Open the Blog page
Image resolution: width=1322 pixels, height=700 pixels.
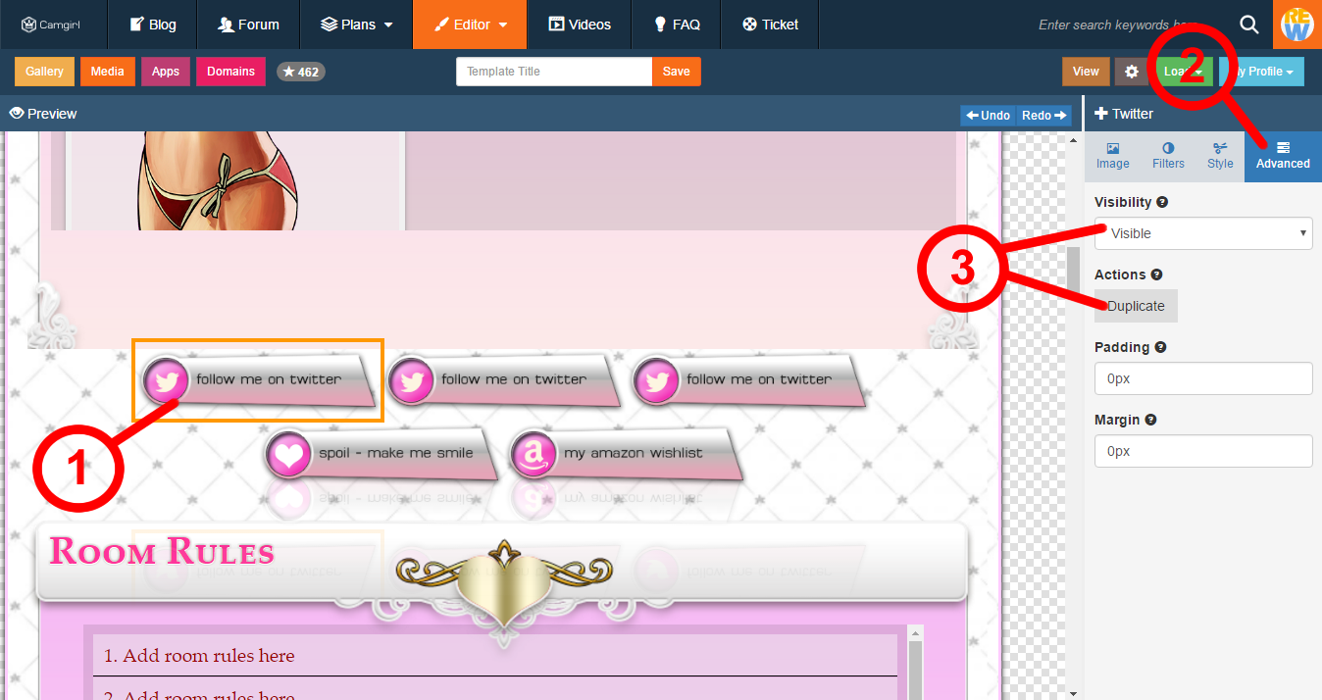click(x=153, y=25)
